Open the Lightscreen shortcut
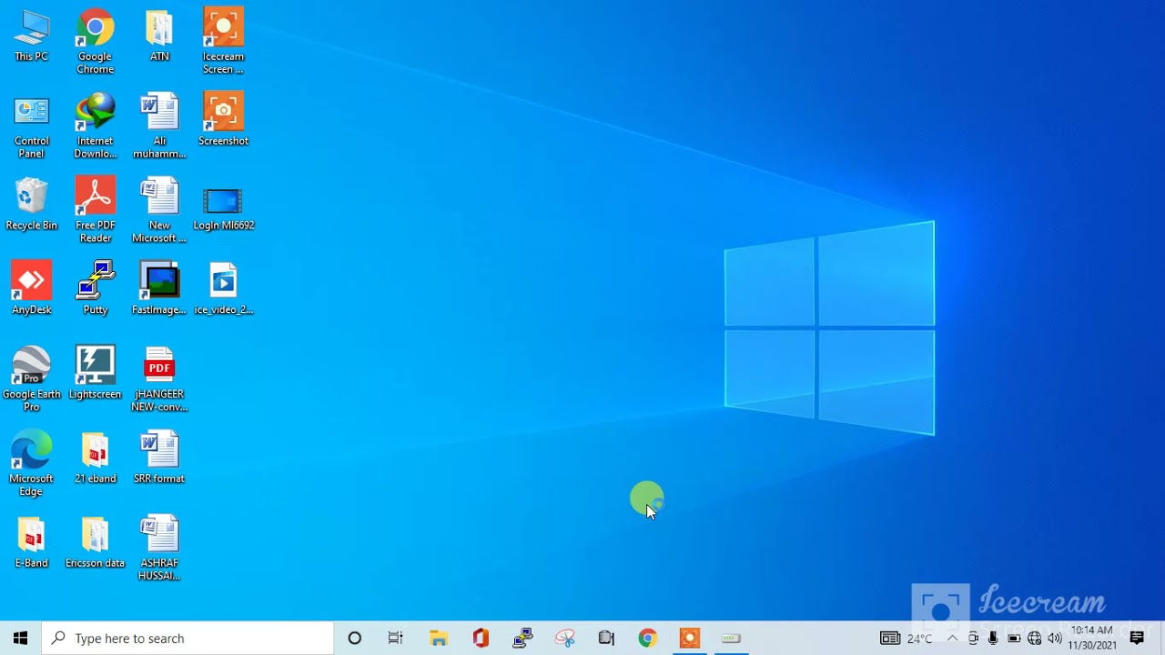Viewport: 1165px width, 655px height. pyautogui.click(x=95, y=374)
